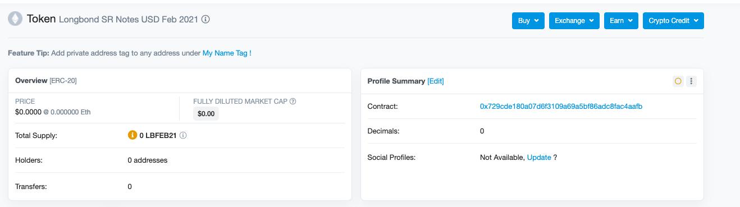Click Update link for Social Profiles
Screen dimensions: 740x207
(539, 158)
